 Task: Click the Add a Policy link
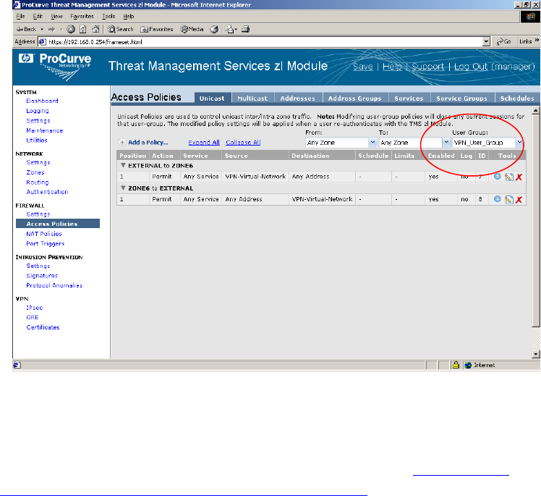click(148, 143)
